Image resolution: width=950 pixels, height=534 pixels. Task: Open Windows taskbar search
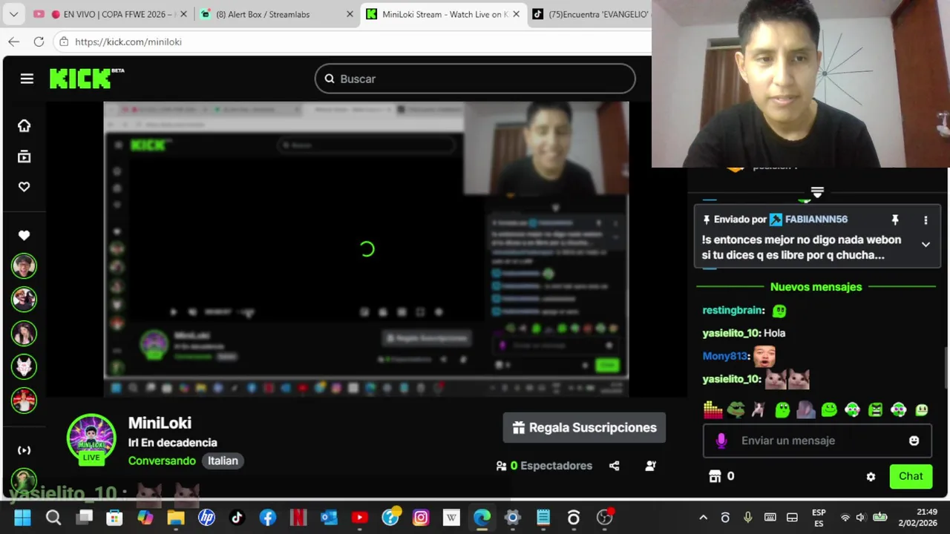tap(53, 518)
